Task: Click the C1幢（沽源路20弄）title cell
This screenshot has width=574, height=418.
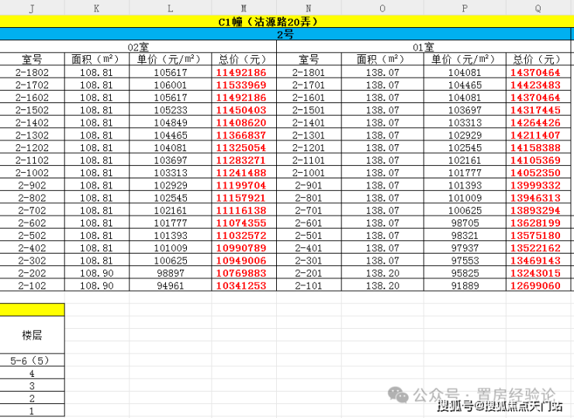Action: click(x=285, y=22)
